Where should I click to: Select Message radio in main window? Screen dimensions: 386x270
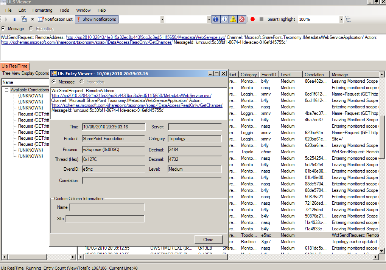3,28
